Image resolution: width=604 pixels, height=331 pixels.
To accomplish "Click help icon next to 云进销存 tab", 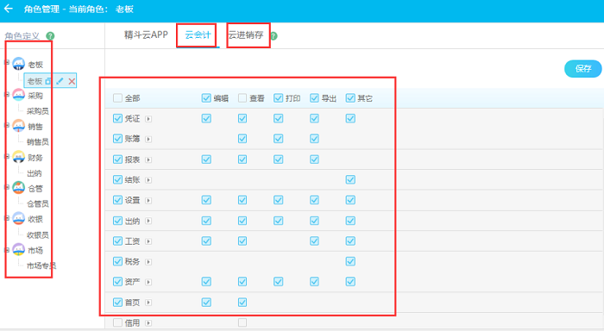I will (x=274, y=36).
